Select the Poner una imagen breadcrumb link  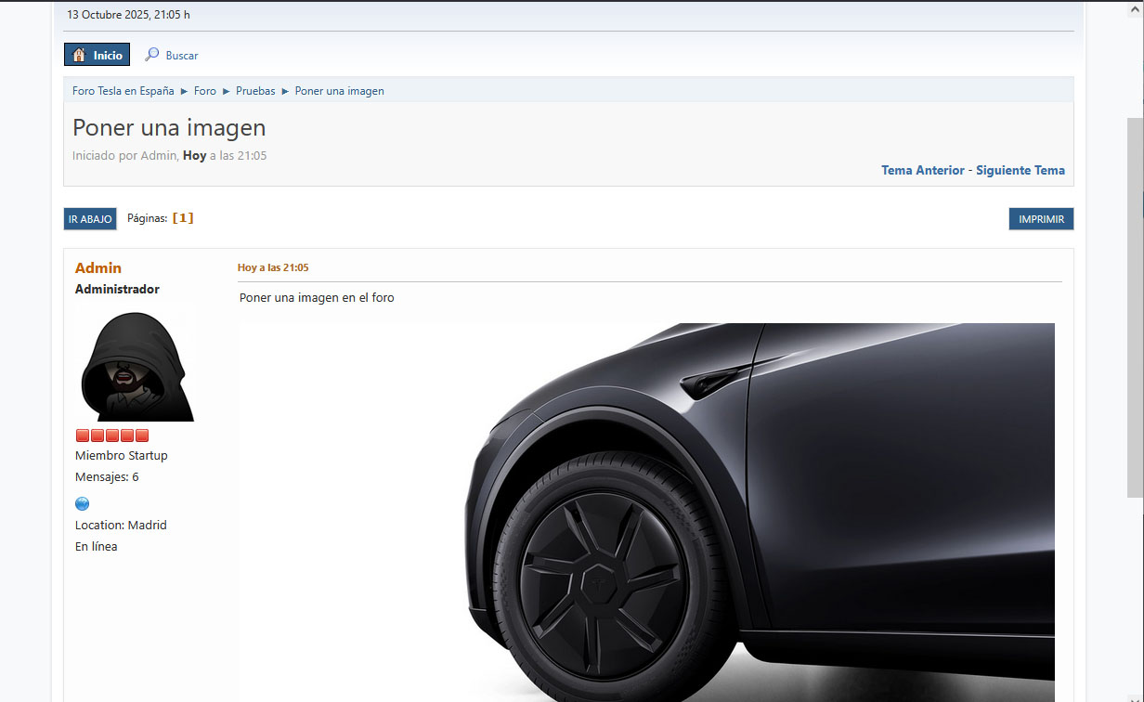pos(339,91)
